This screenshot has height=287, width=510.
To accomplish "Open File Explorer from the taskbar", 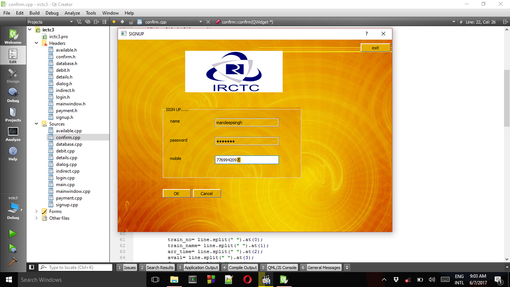I will click(x=174, y=280).
